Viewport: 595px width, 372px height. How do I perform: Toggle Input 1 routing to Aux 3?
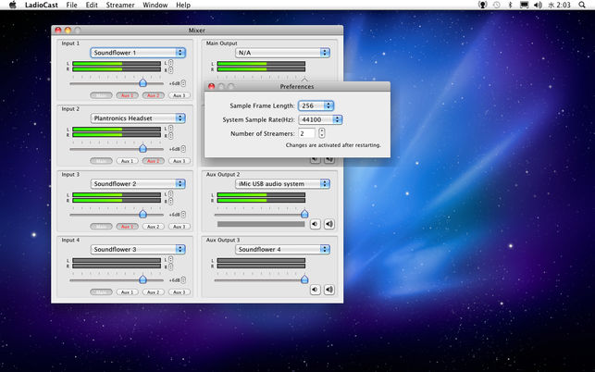(180, 95)
